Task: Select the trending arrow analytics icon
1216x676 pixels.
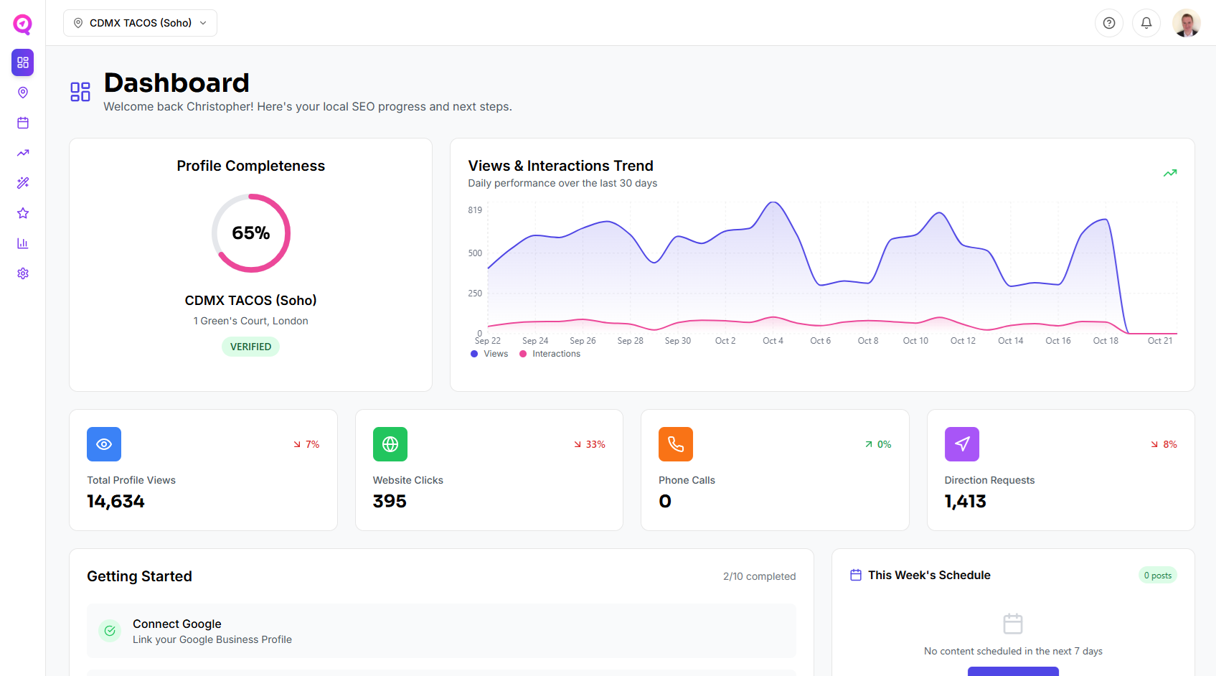Action: (x=22, y=153)
